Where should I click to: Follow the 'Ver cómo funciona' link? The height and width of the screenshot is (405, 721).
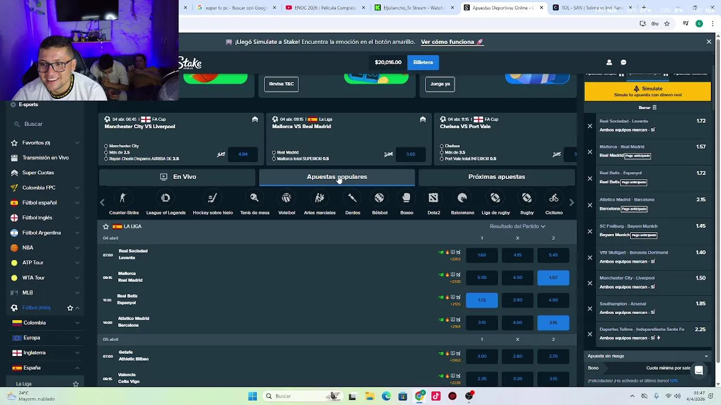click(x=452, y=42)
